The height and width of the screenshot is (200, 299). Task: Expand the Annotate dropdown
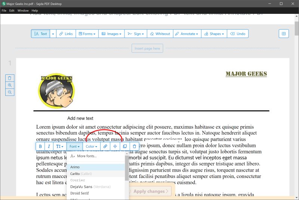187,34
